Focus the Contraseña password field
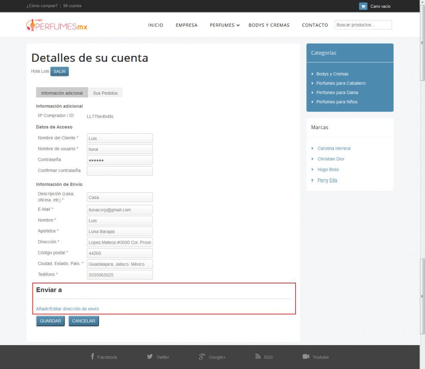425x369 pixels. pos(119,160)
